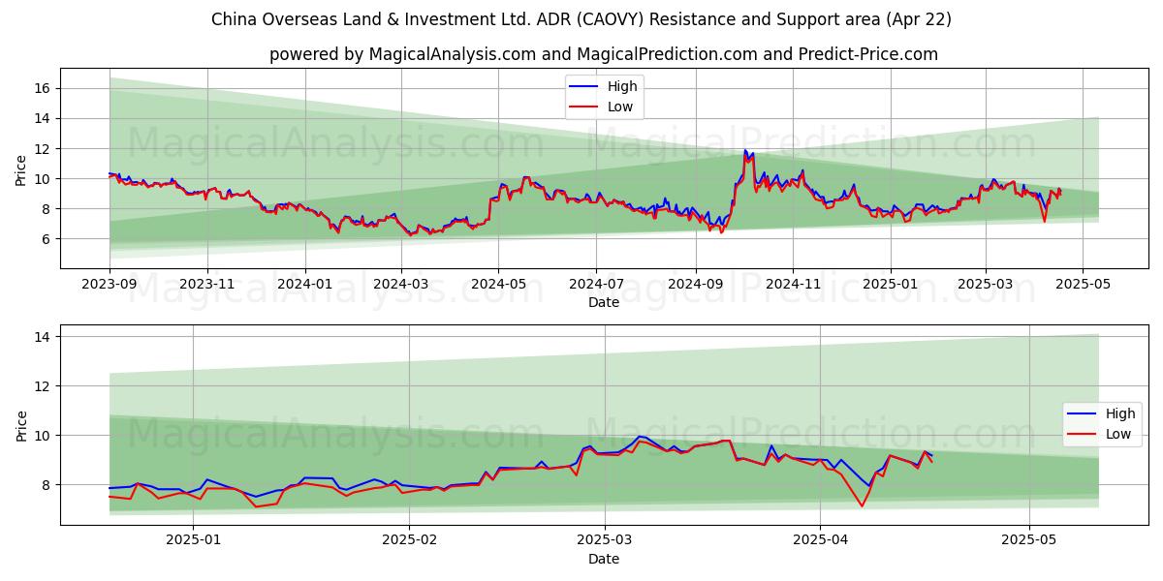The height and width of the screenshot is (581, 1163).
Task: Click the bottom chart 'Date' axis label
Action: (x=603, y=559)
